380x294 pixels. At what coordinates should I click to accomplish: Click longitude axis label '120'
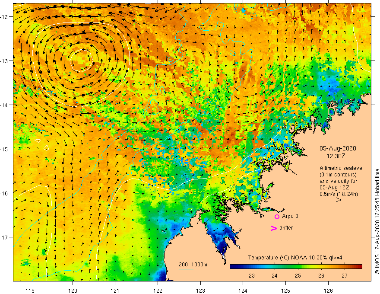click(x=73, y=291)
